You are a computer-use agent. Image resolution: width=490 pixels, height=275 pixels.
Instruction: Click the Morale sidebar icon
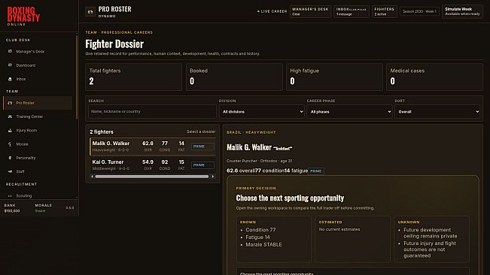[10, 144]
